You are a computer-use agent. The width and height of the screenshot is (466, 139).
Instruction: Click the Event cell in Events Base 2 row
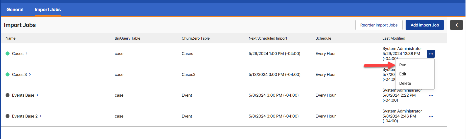(187, 116)
